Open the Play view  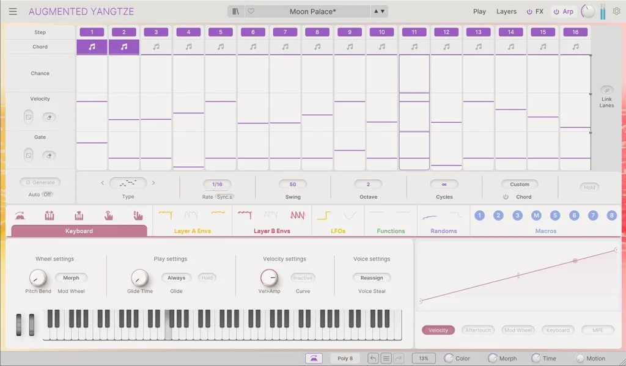[479, 11]
